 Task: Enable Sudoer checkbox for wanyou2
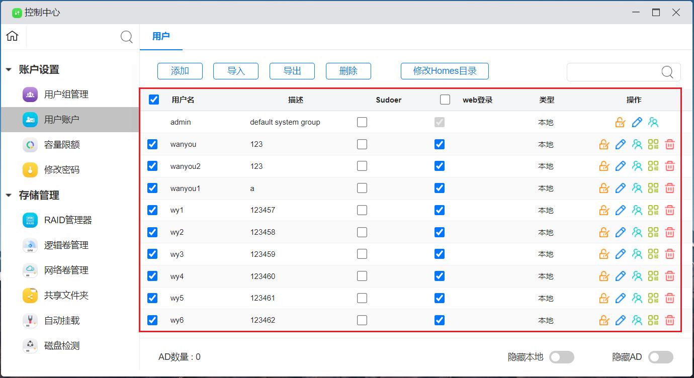(x=362, y=166)
